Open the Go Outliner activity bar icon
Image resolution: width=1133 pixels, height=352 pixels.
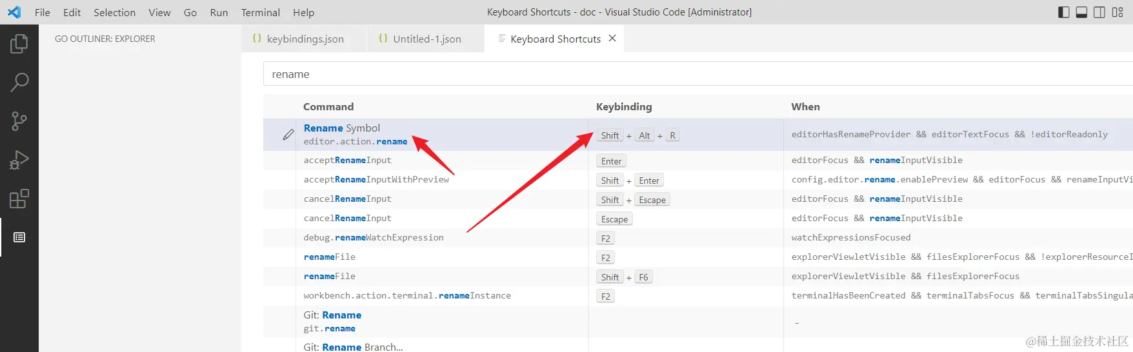coord(19,237)
